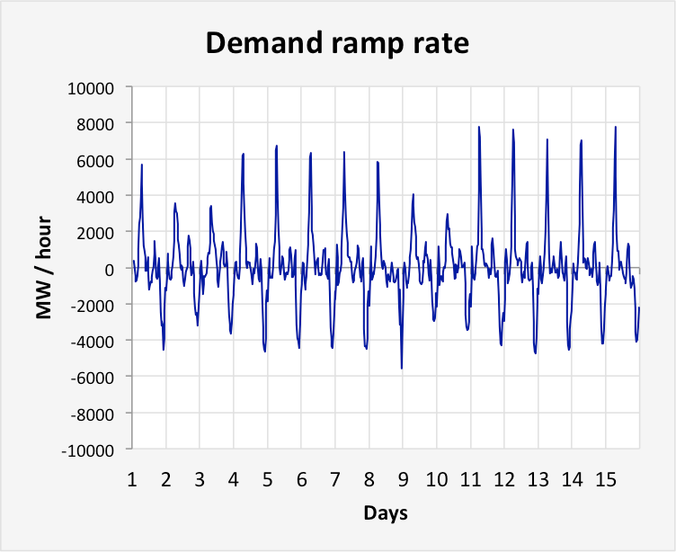Click the day 1 label on x-axis
This screenshot has height=552, width=676.
pyautogui.click(x=132, y=479)
